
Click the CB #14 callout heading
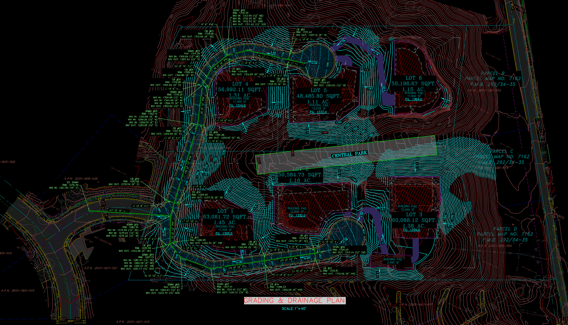[x=274, y=284]
